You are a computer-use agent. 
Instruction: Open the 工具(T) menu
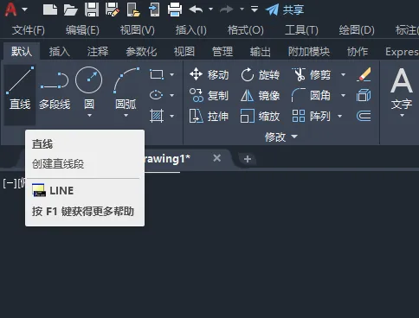[x=301, y=30]
